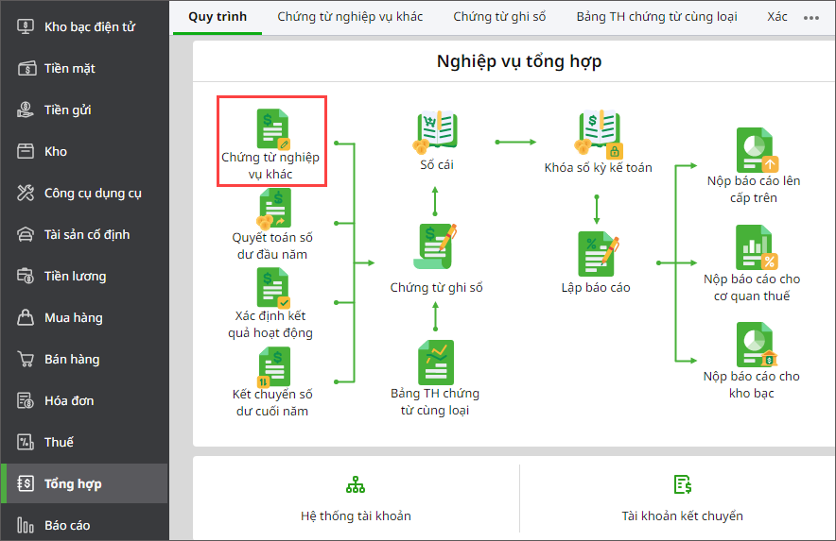
Task: Click the Tiền lương payroll icon
Action: [25, 276]
